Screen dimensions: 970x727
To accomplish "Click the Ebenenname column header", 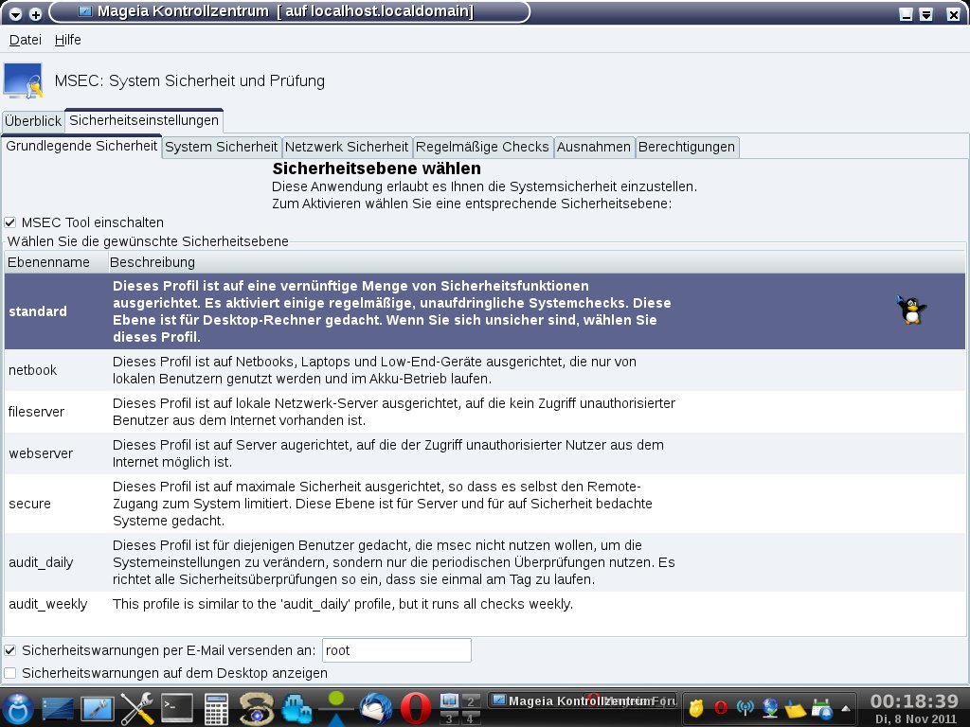I will tap(56, 262).
